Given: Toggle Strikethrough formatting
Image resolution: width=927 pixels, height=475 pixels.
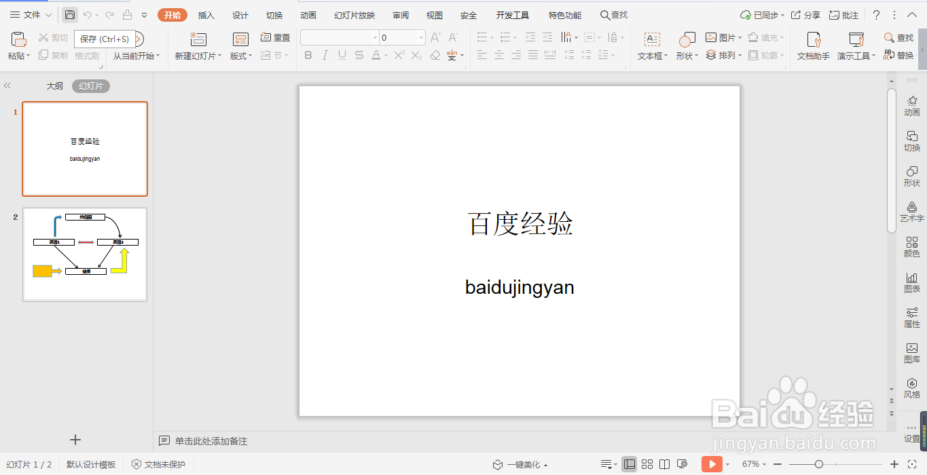Looking at the screenshot, I should (x=359, y=55).
